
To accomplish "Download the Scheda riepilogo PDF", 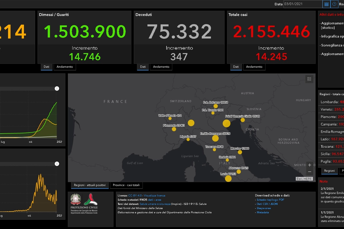I will point(270,200).
